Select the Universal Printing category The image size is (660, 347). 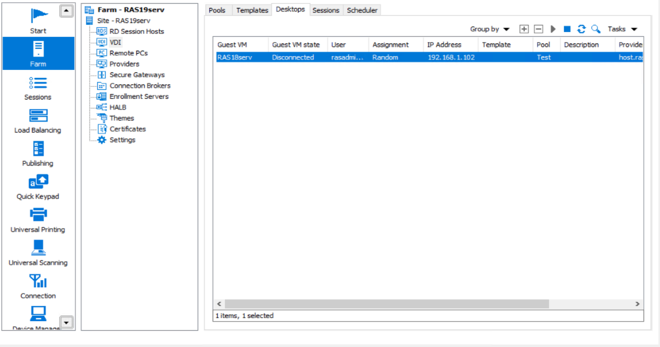coord(38,220)
